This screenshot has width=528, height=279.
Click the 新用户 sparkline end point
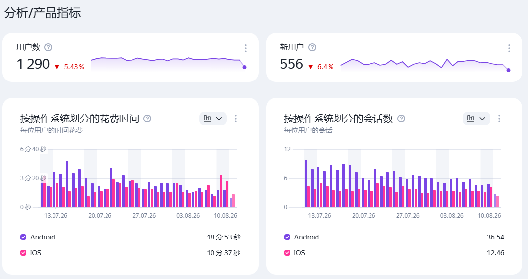pos(509,70)
